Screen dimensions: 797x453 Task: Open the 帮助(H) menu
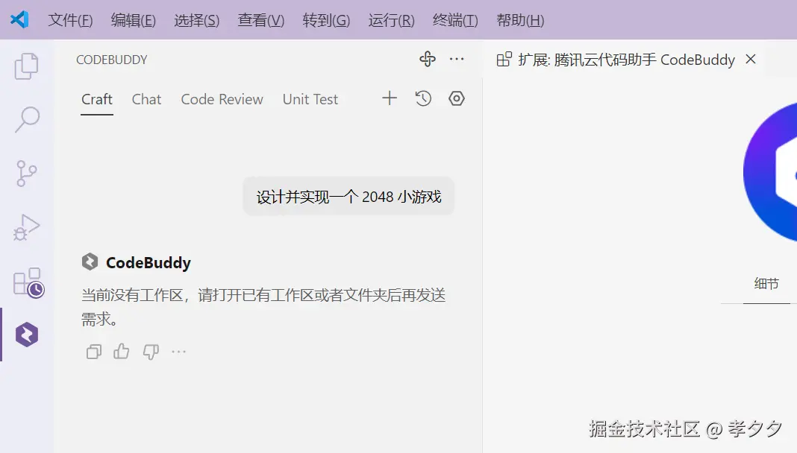(520, 20)
